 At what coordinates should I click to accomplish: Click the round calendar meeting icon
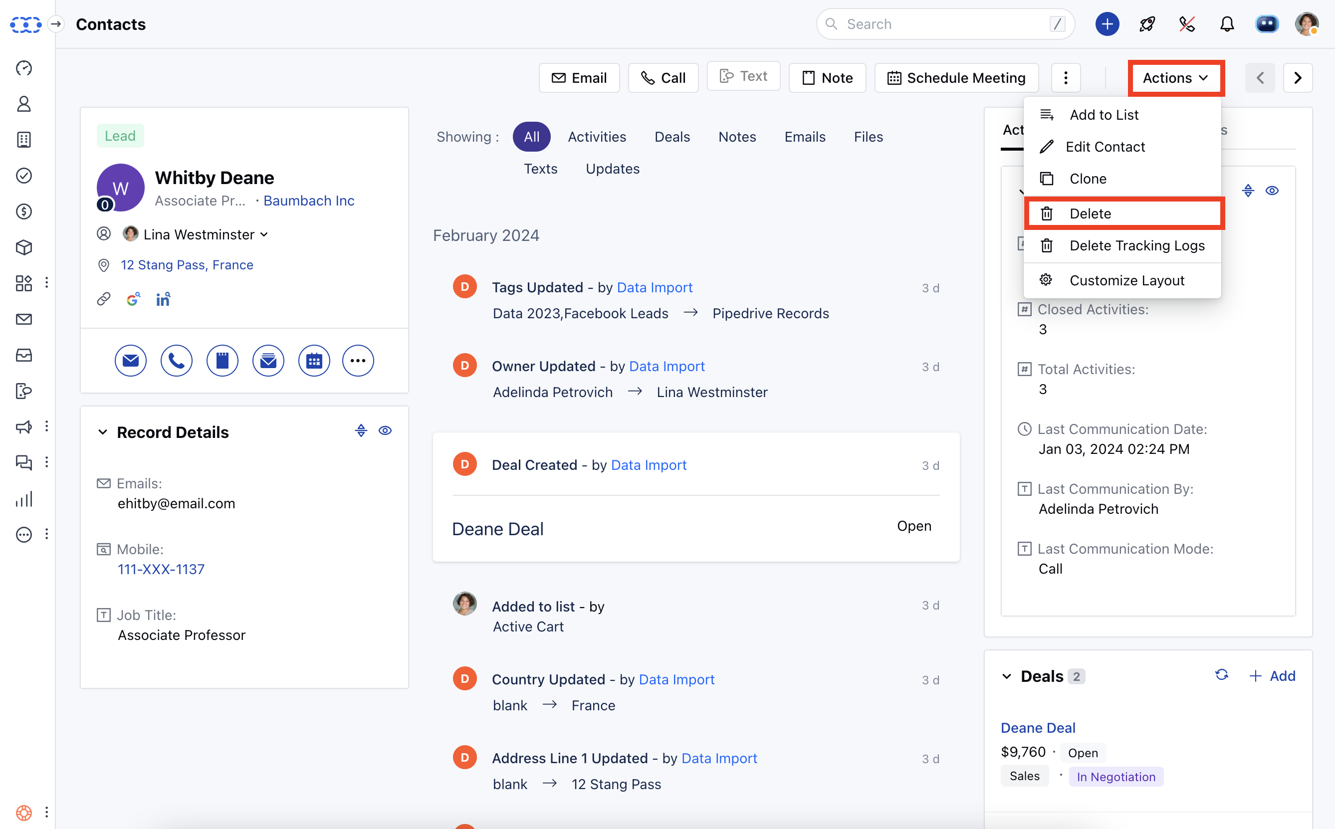pos(314,361)
